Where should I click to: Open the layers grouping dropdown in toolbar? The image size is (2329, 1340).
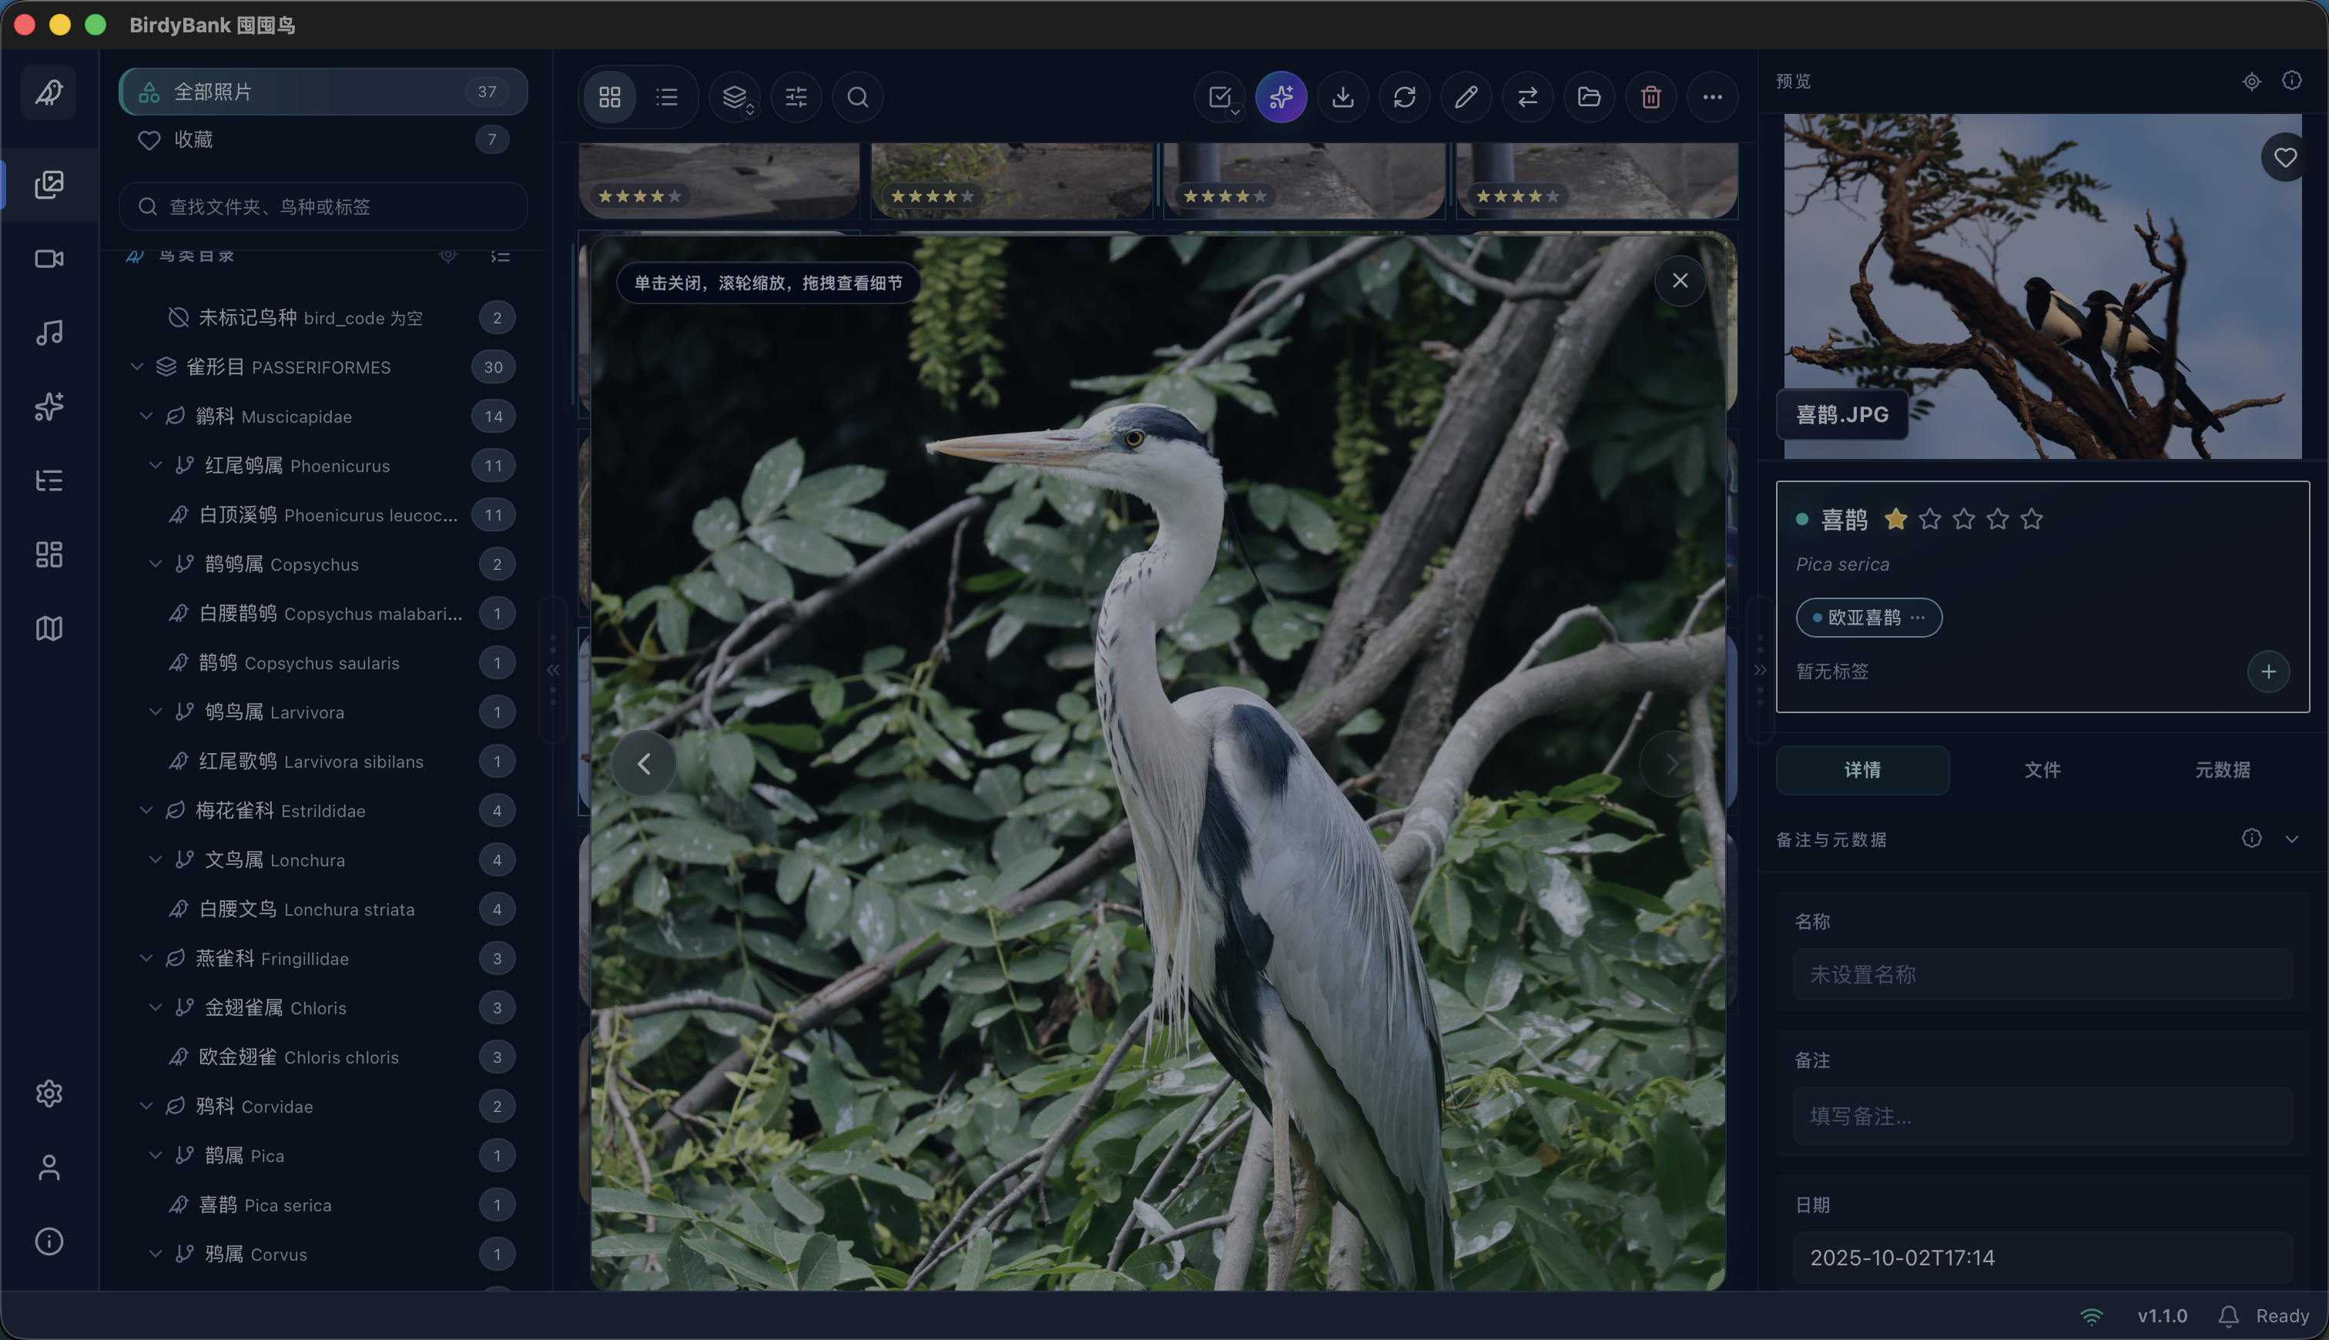[x=734, y=96]
